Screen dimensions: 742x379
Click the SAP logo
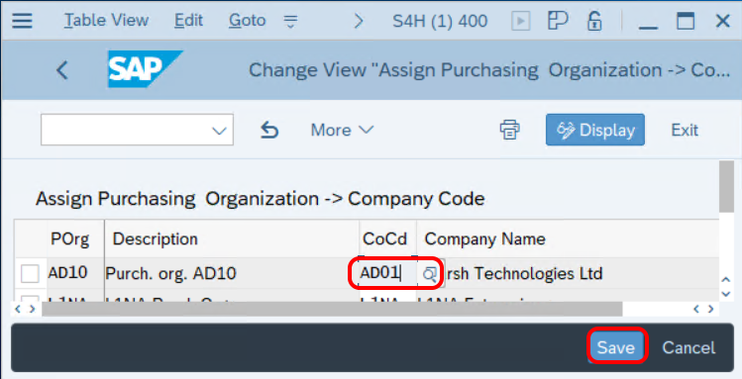point(145,69)
